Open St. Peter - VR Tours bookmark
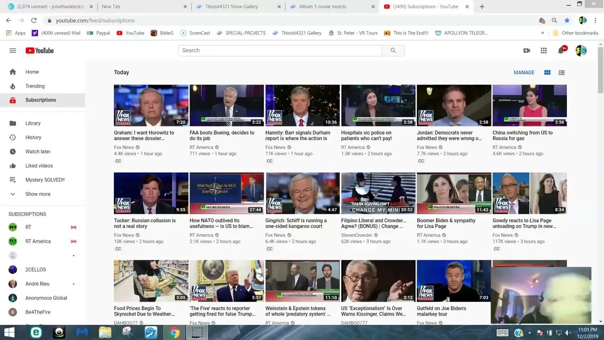Viewport: 604px width, 340px height. click(353, 33)
